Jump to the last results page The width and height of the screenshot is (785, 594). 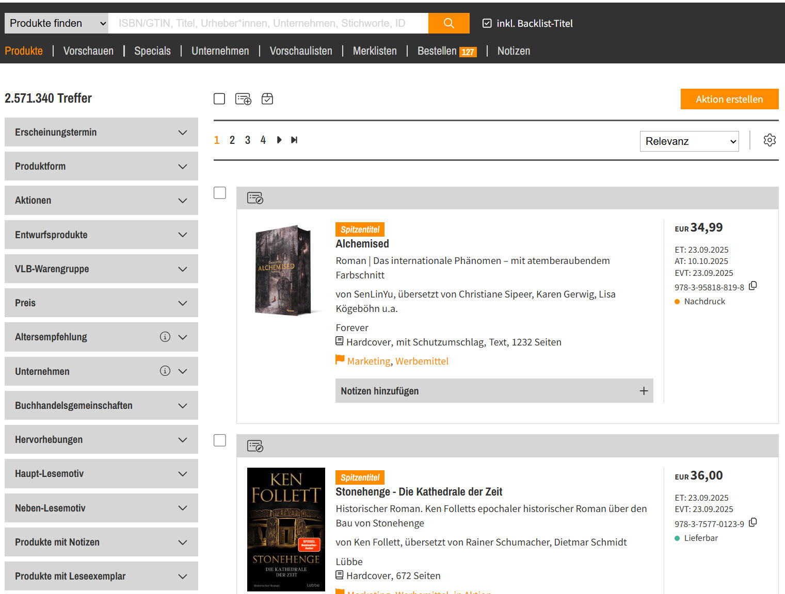coord(294,140)
